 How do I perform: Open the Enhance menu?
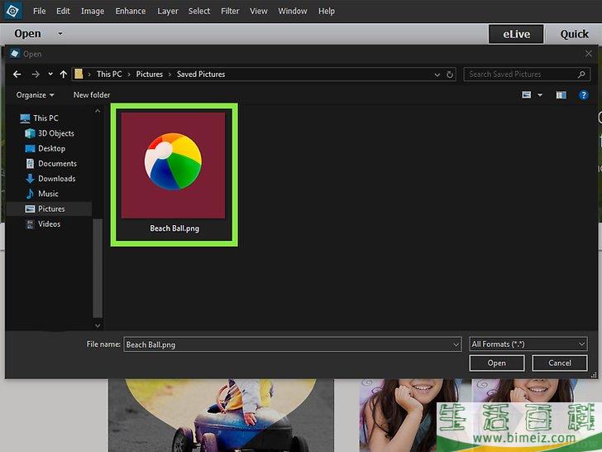coord(131,12)
